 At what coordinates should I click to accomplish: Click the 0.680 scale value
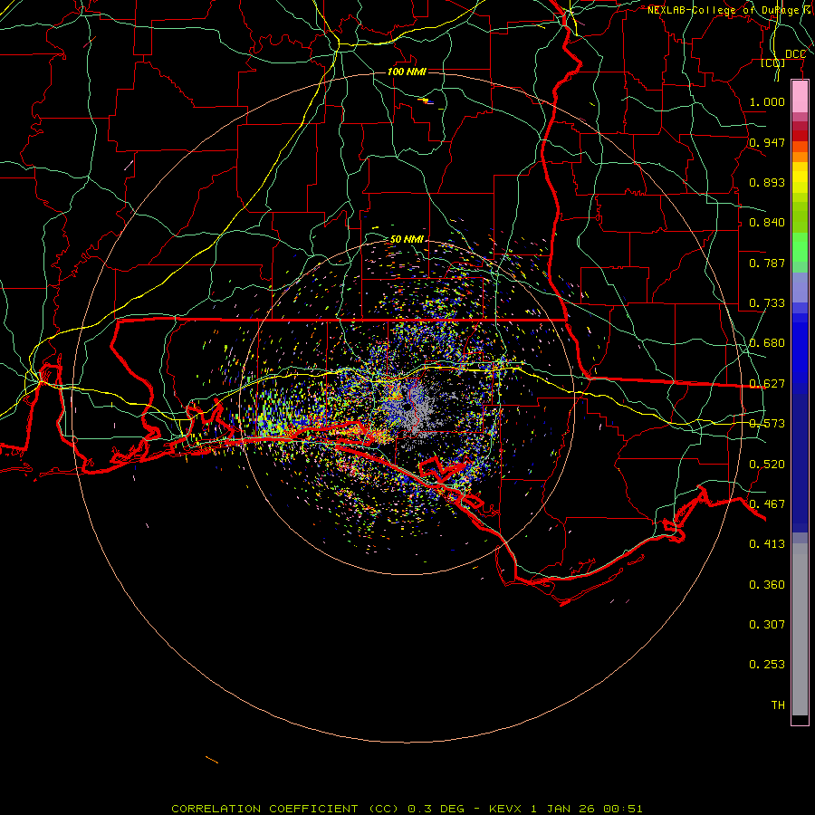pos(767,343)
